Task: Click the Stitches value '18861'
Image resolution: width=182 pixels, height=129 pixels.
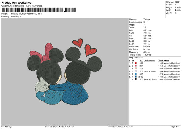Action: tap(177, 2)
